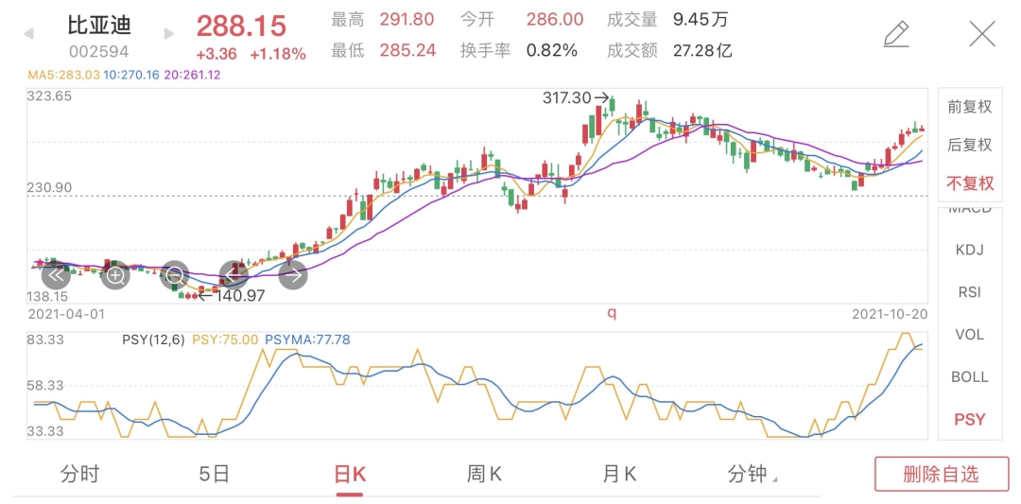The image size is (1021, 504).
Task: Switch indicator to KDJ
Action: (x=970, y=250)
